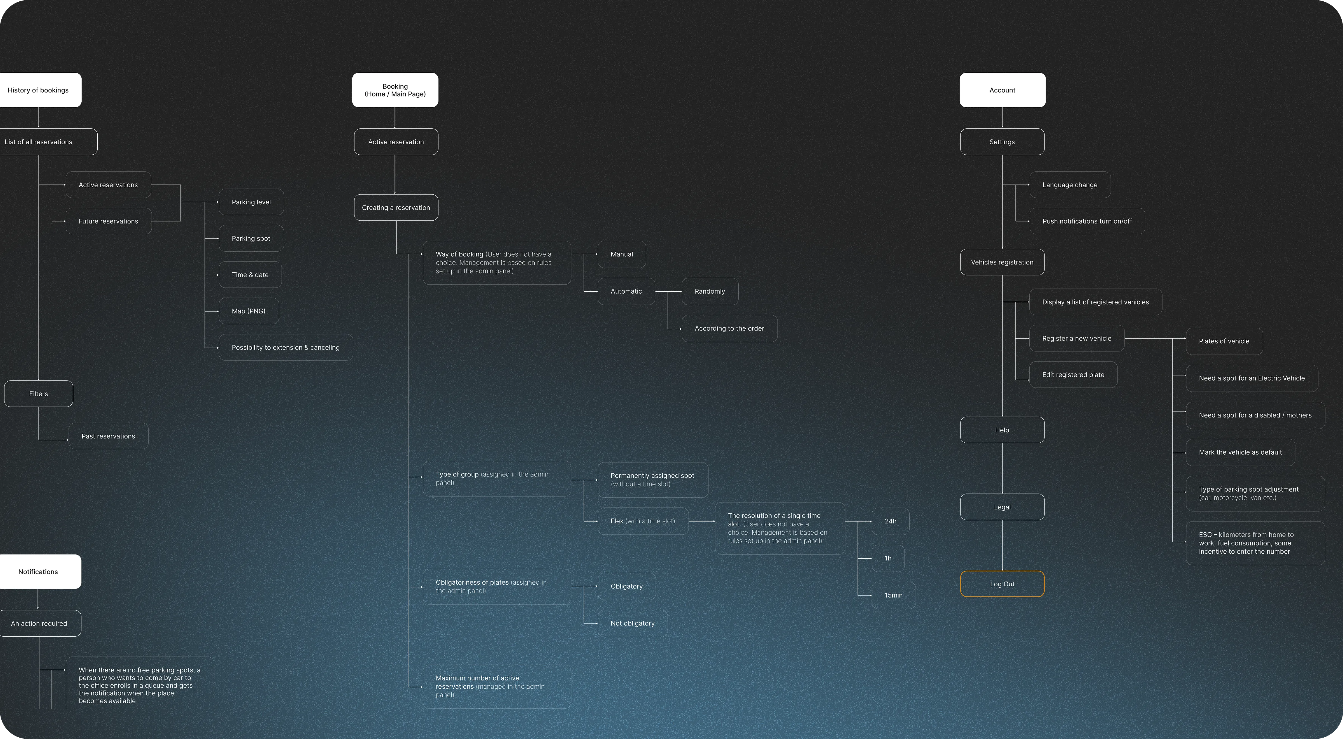This screenshot has width=1343, height=739.
Task: Click the Vehicles registration node icon
Action: [1002, 262]
